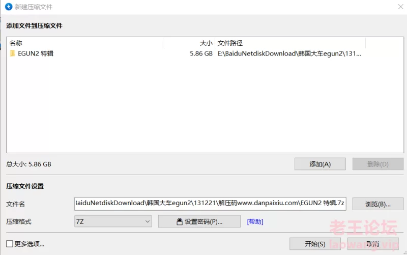Click the 5.86 GB size cell
The width and height of the screenshot is (407, 255).
pos(201,53)
